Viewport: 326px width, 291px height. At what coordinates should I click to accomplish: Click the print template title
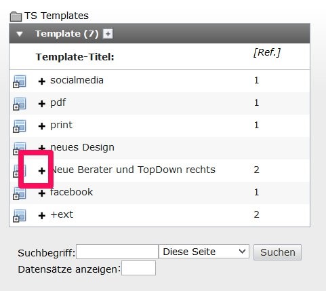pos(61,125)
